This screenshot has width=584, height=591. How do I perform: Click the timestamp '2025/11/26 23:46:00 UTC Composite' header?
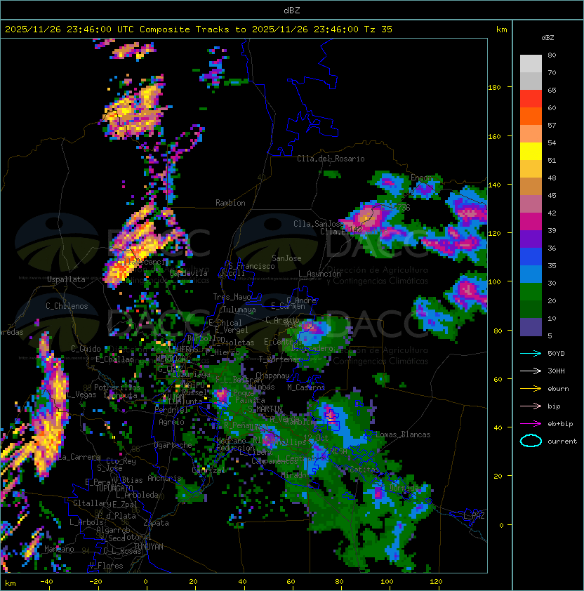[98, 29]
